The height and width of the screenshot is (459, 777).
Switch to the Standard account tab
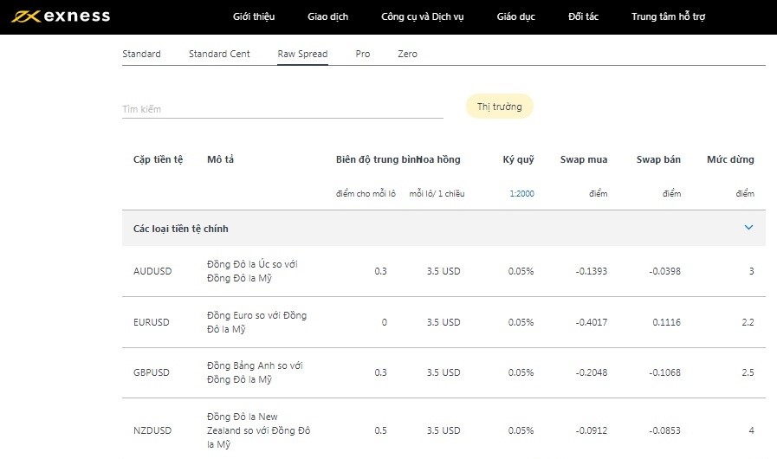(x=141, y=54)
